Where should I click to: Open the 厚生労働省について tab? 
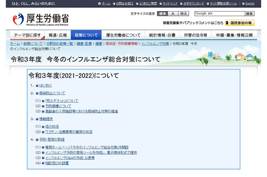click(123, 35)
